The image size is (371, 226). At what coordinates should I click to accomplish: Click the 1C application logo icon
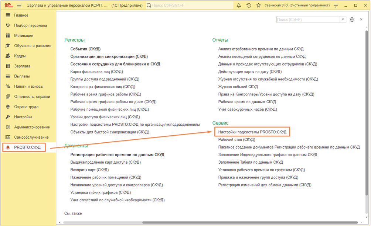[8, 6]
